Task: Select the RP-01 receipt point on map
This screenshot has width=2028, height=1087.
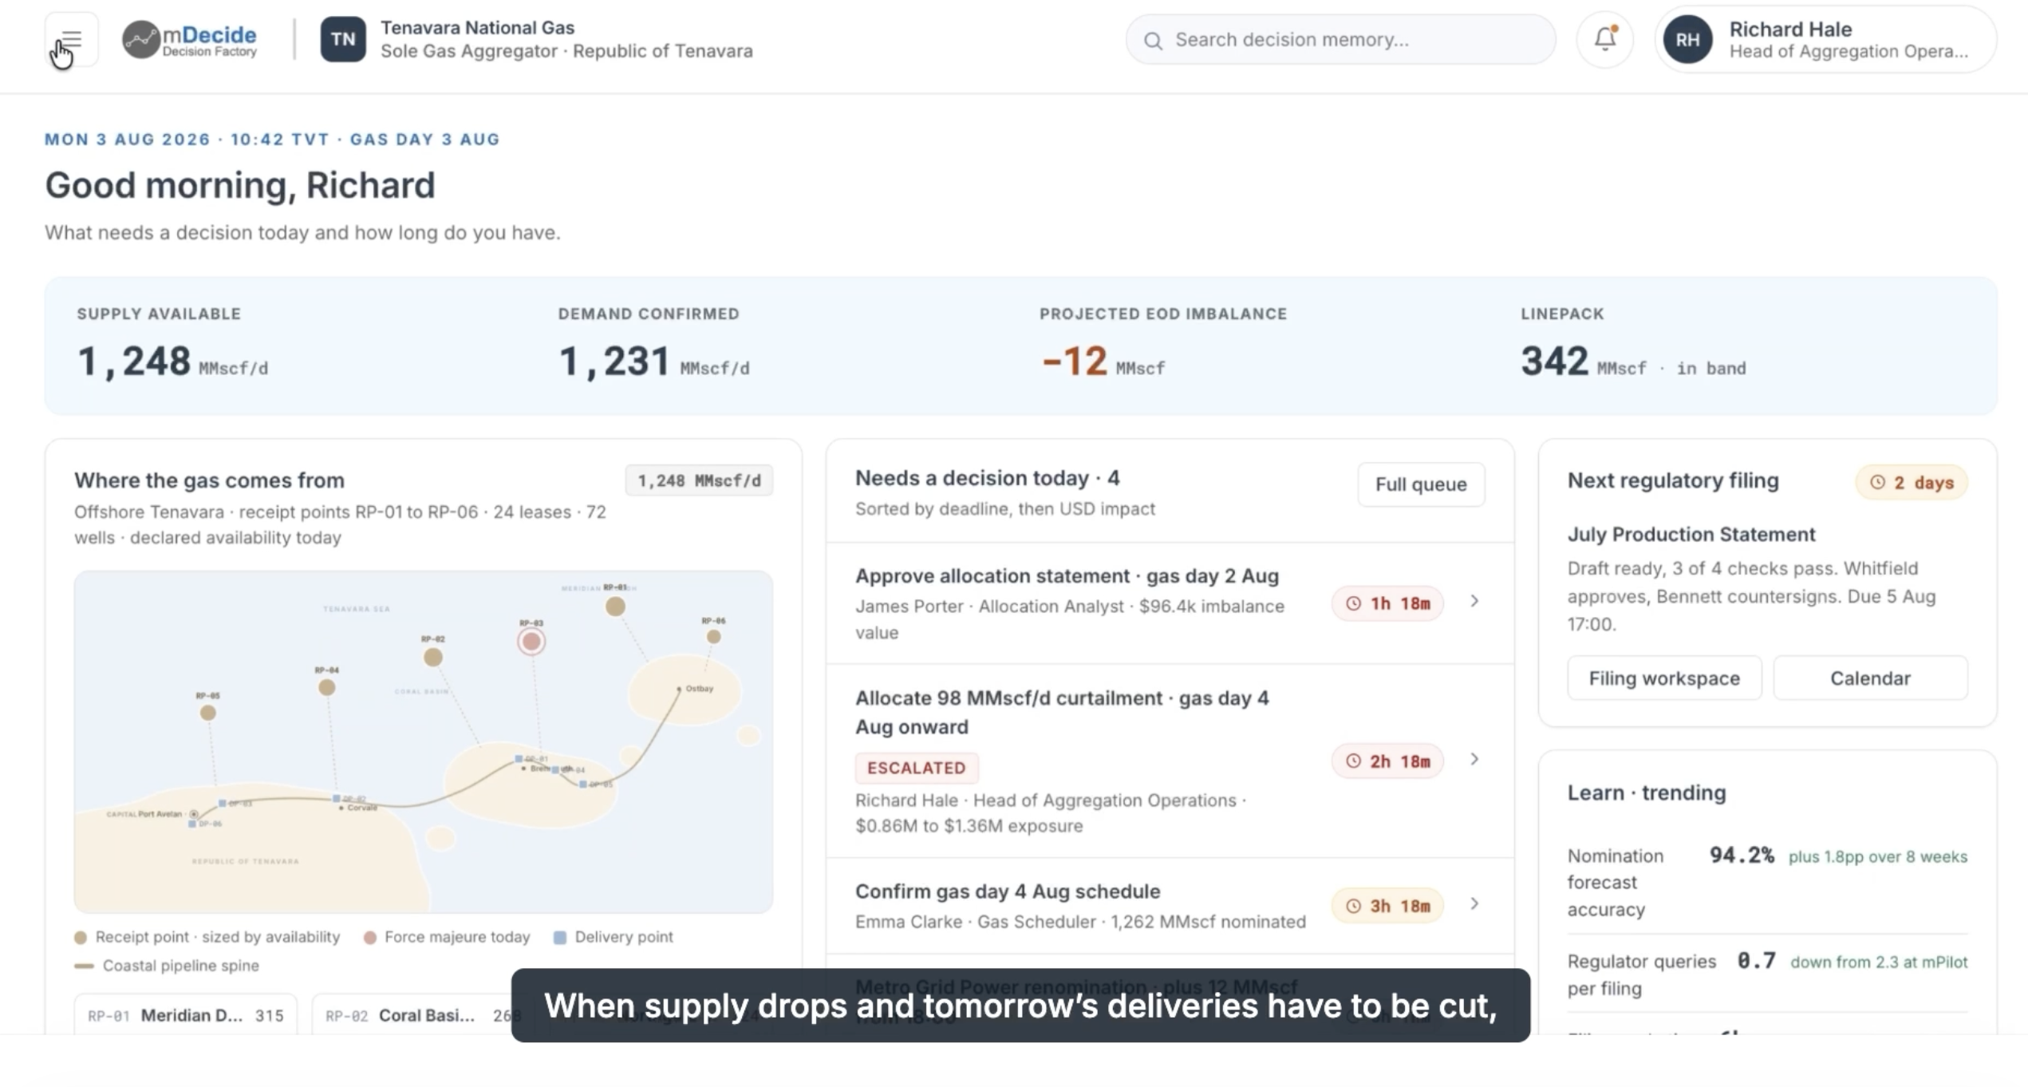Action: click(x=615, y=607)
